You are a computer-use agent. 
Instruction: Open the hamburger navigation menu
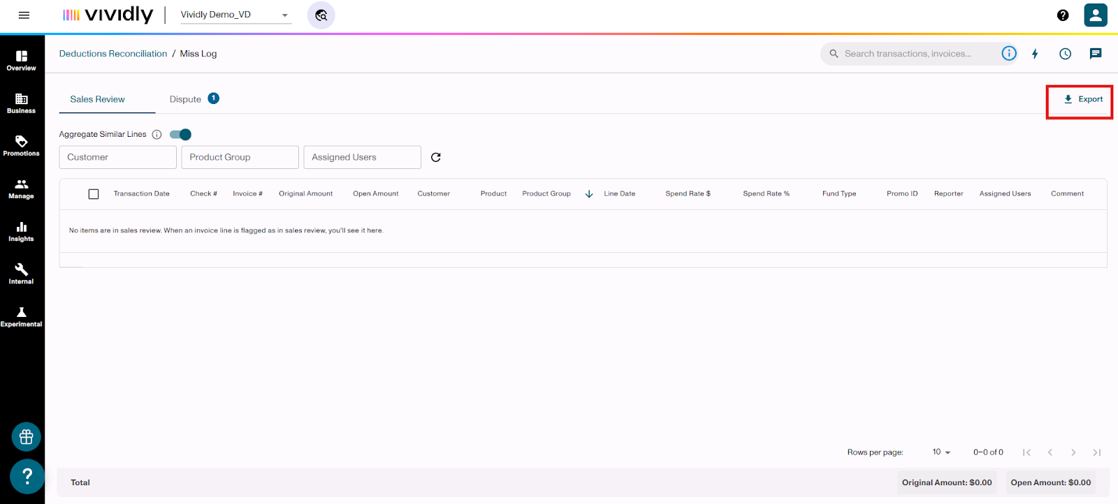(24, 15)
